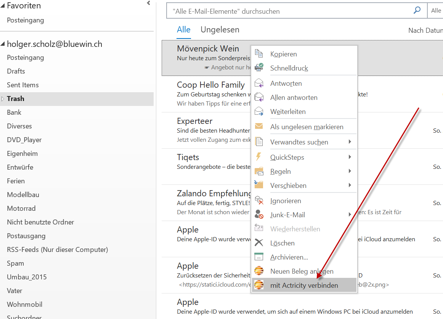
Task: Click the Regeln folder icon
Action: coord(259,171)
